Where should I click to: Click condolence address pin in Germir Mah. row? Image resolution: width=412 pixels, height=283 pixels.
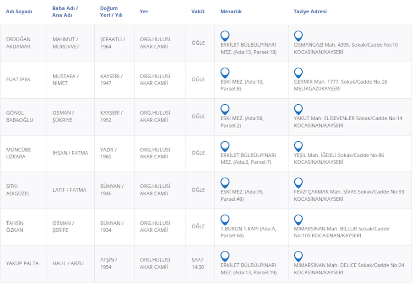[x=298, y=73]
